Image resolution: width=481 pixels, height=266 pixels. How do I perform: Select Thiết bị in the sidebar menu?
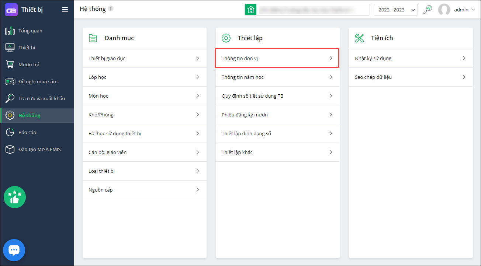coord(27,48)
